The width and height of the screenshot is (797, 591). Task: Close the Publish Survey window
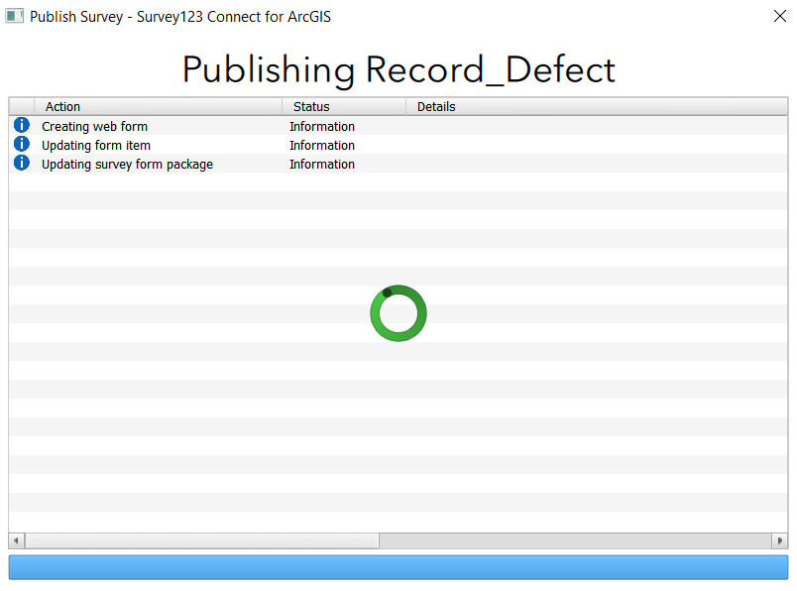click(x=780, y=16)
